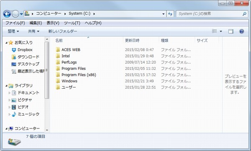251x151 pixels.
Task: Select the PerfLogs folder icon
Action: pyautogui.click(x=58, y=62)
